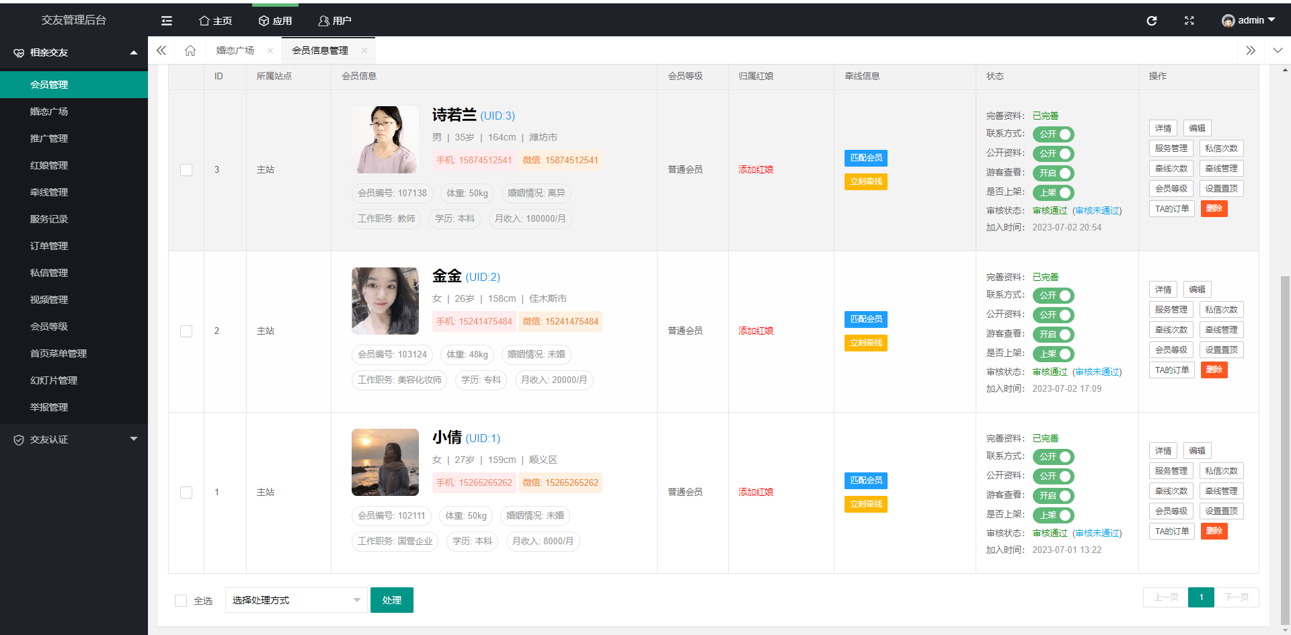Viewport: 1291px width, 635px height.
Task: Click the refresh icon in top bar
Action: pyautogui.click(x=1152, y=21)
